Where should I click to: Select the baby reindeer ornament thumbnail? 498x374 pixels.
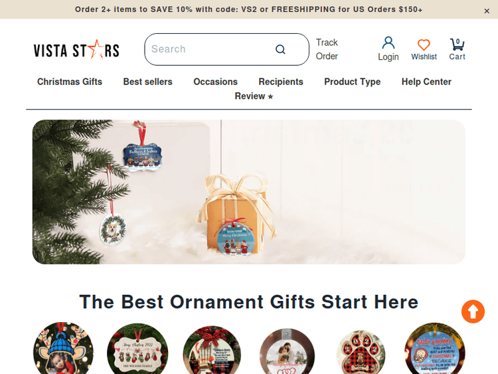click(x=63, y=348)
